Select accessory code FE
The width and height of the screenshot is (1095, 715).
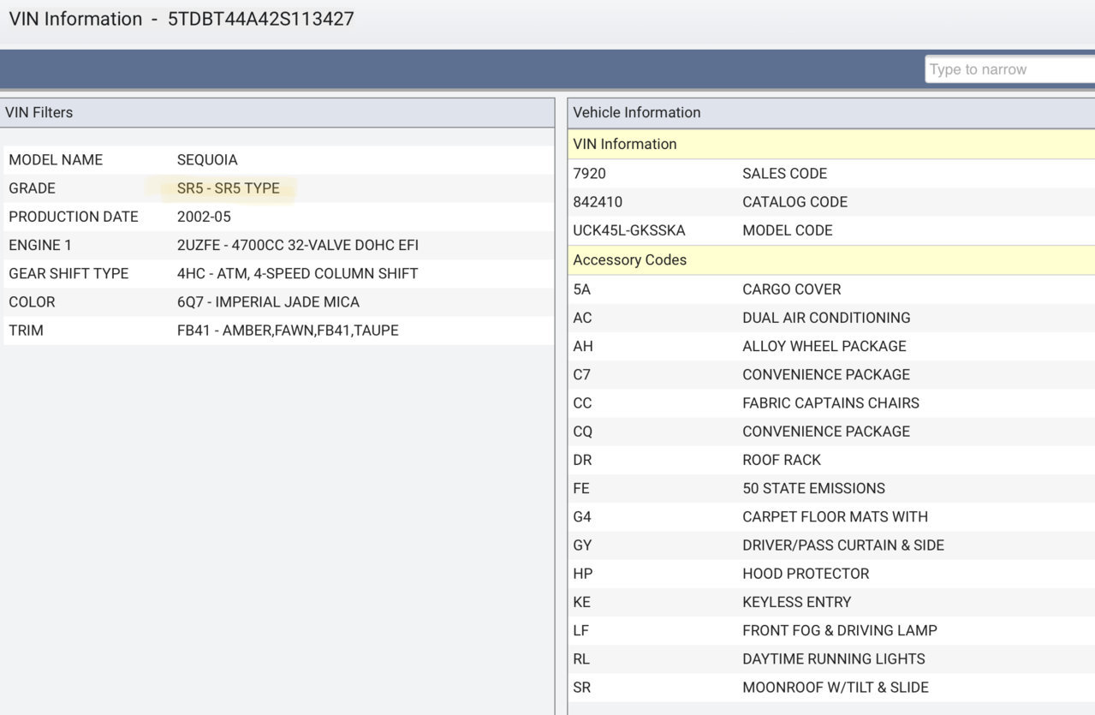pyautogui.click(x=581, y=487)
